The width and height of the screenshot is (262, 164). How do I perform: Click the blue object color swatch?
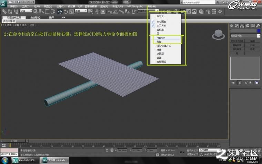click(259, 31)
